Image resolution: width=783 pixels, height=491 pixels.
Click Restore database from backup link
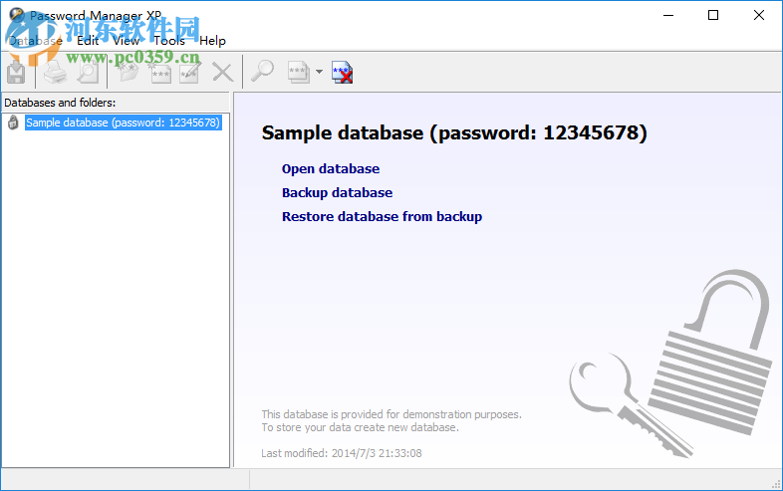[382, 217]
